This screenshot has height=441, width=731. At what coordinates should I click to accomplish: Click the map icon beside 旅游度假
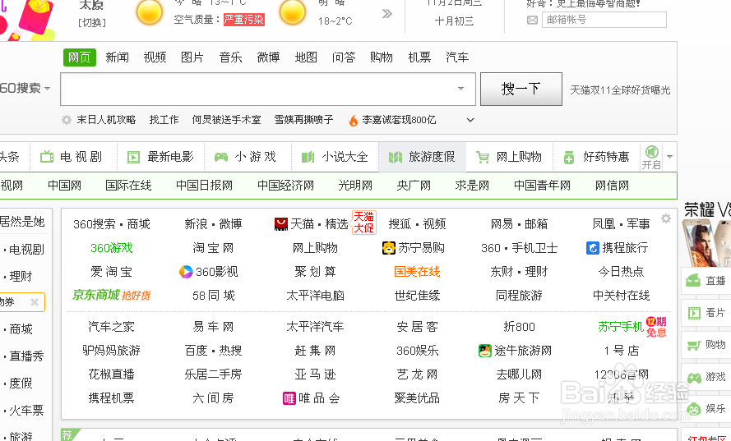click(x=396, y=157)
